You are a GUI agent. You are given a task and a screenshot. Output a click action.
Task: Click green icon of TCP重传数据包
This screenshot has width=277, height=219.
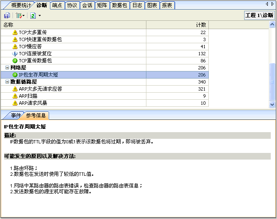point(15,61)
